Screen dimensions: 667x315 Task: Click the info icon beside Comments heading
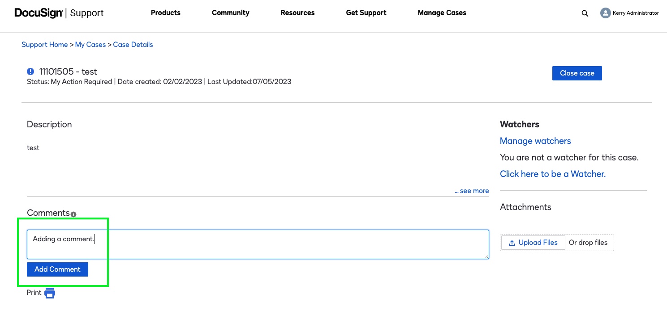(x=73, y=214)
